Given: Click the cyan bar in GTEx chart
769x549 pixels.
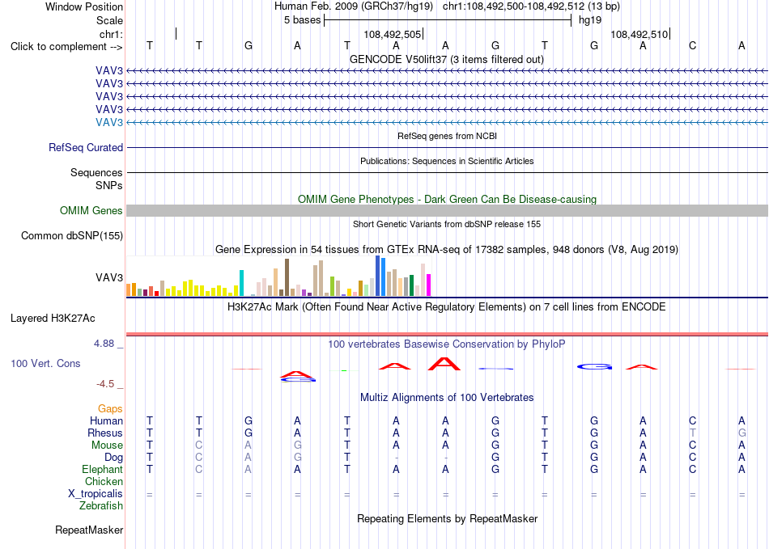Looking at the screenshot, I should (241, 282).
